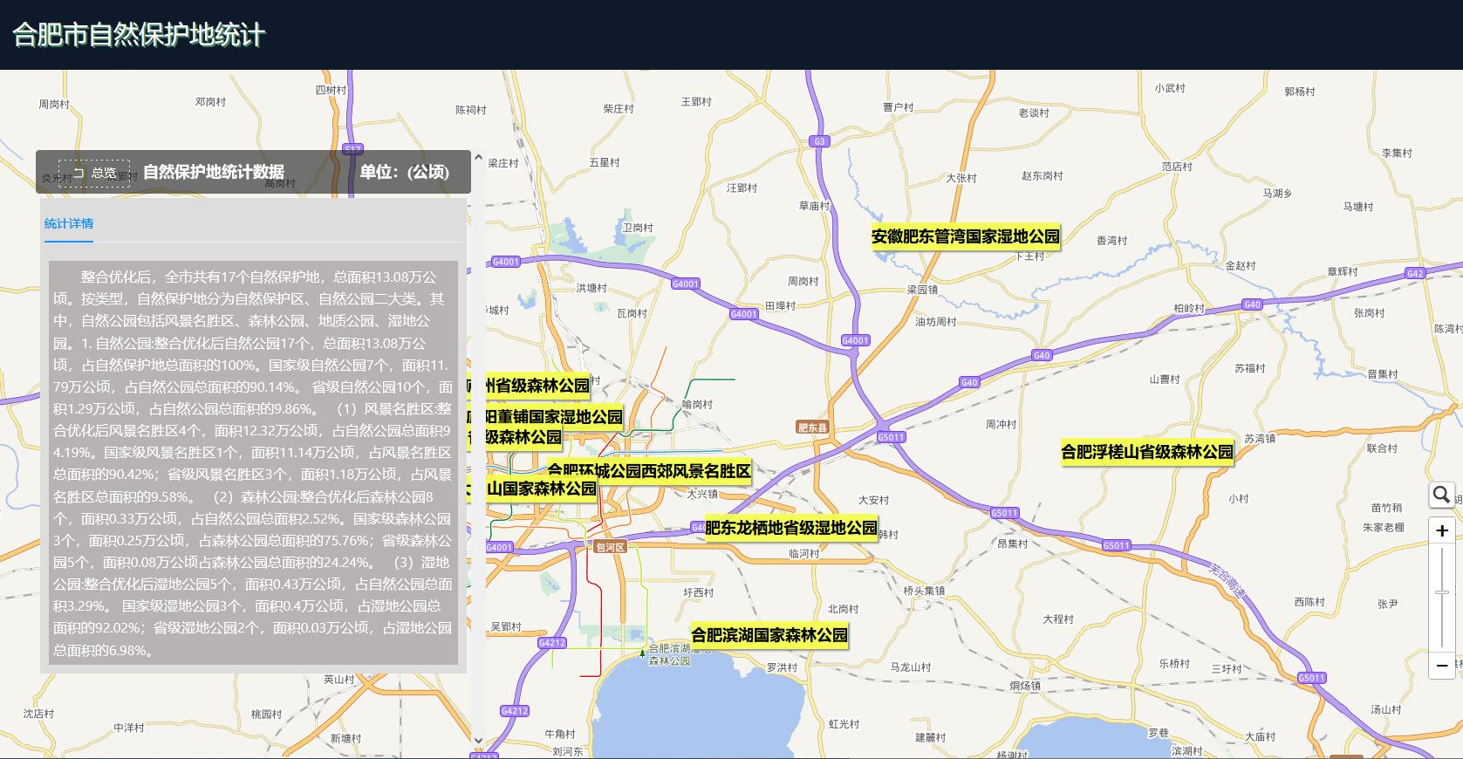
Task: Click the 大兴镇 town label
Action: (702, 494)
